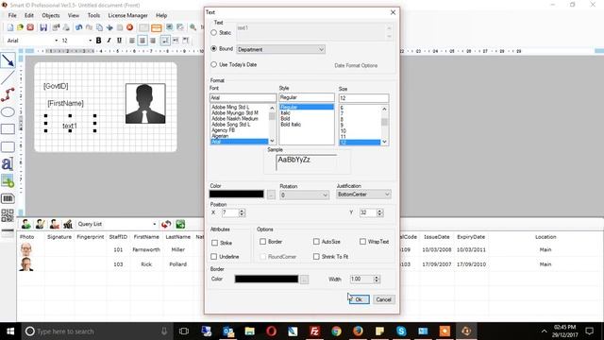Select the add image tool

click(x=8, y=180)
